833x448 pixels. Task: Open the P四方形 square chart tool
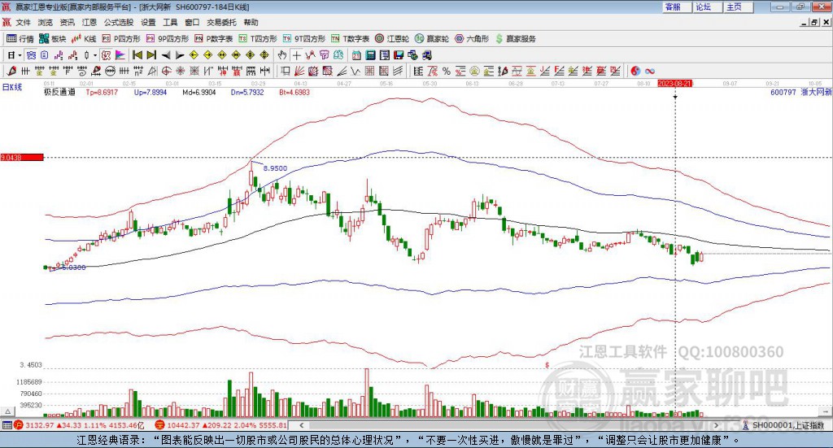(123, 38)
